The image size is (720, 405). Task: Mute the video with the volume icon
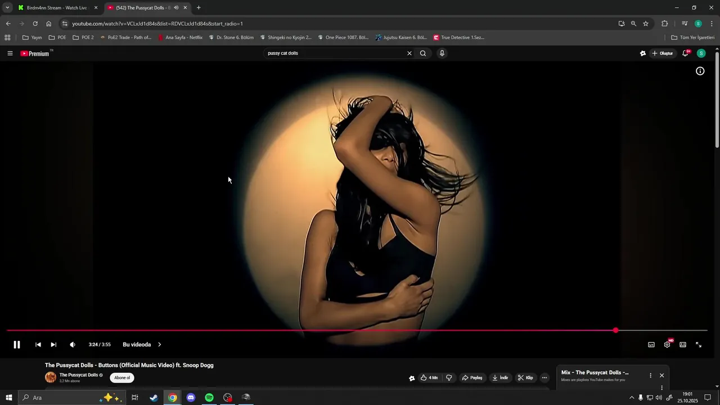pos(72,345)
